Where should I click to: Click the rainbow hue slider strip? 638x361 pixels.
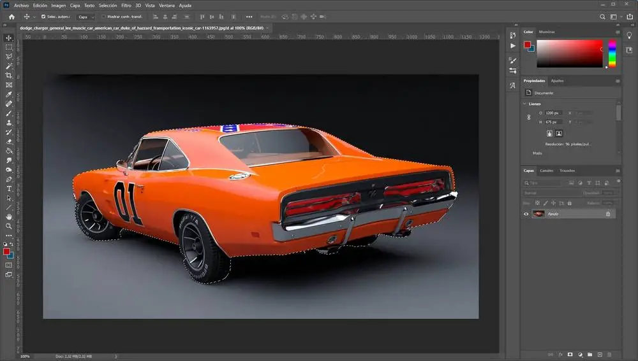point(612,53)
